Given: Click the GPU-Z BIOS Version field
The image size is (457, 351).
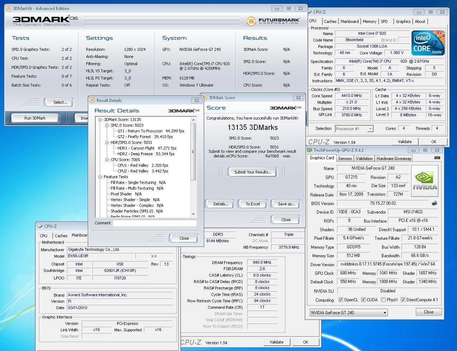Looking at the screenshot, I should [x=383, y=203].
